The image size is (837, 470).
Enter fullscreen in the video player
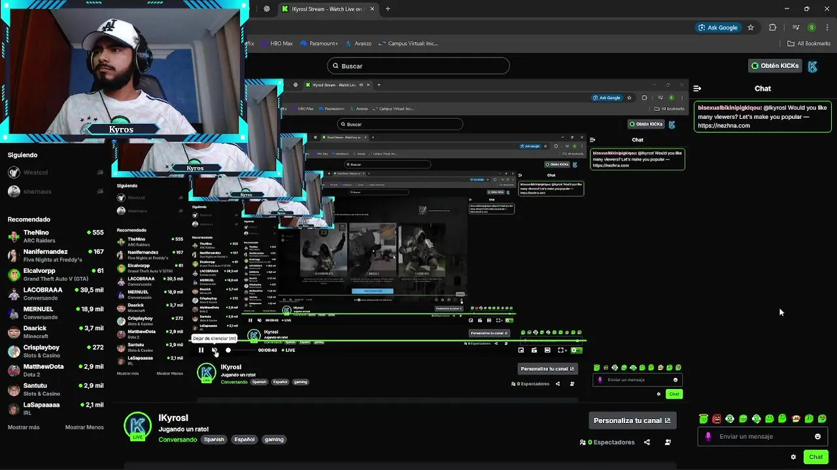click(560, 350)
